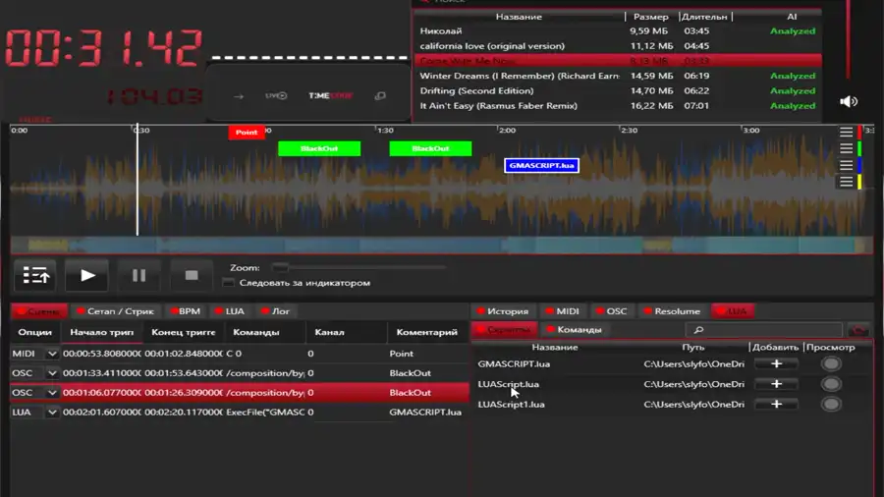Switch to the BPM tab

pos(183,311)
